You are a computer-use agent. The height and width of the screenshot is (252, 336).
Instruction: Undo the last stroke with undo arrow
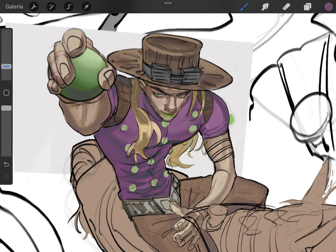pos(6,164)
